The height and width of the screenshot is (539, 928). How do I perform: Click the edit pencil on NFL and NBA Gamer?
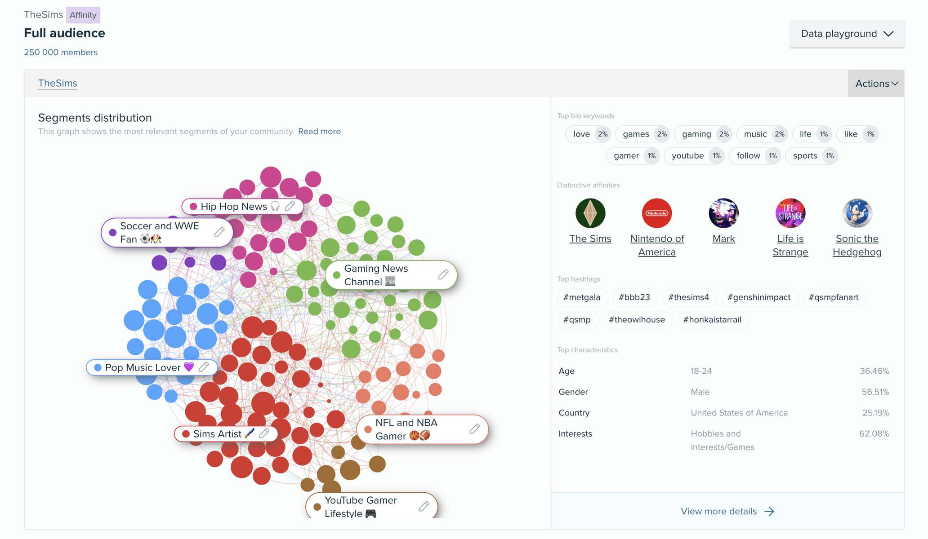point(474,429)
